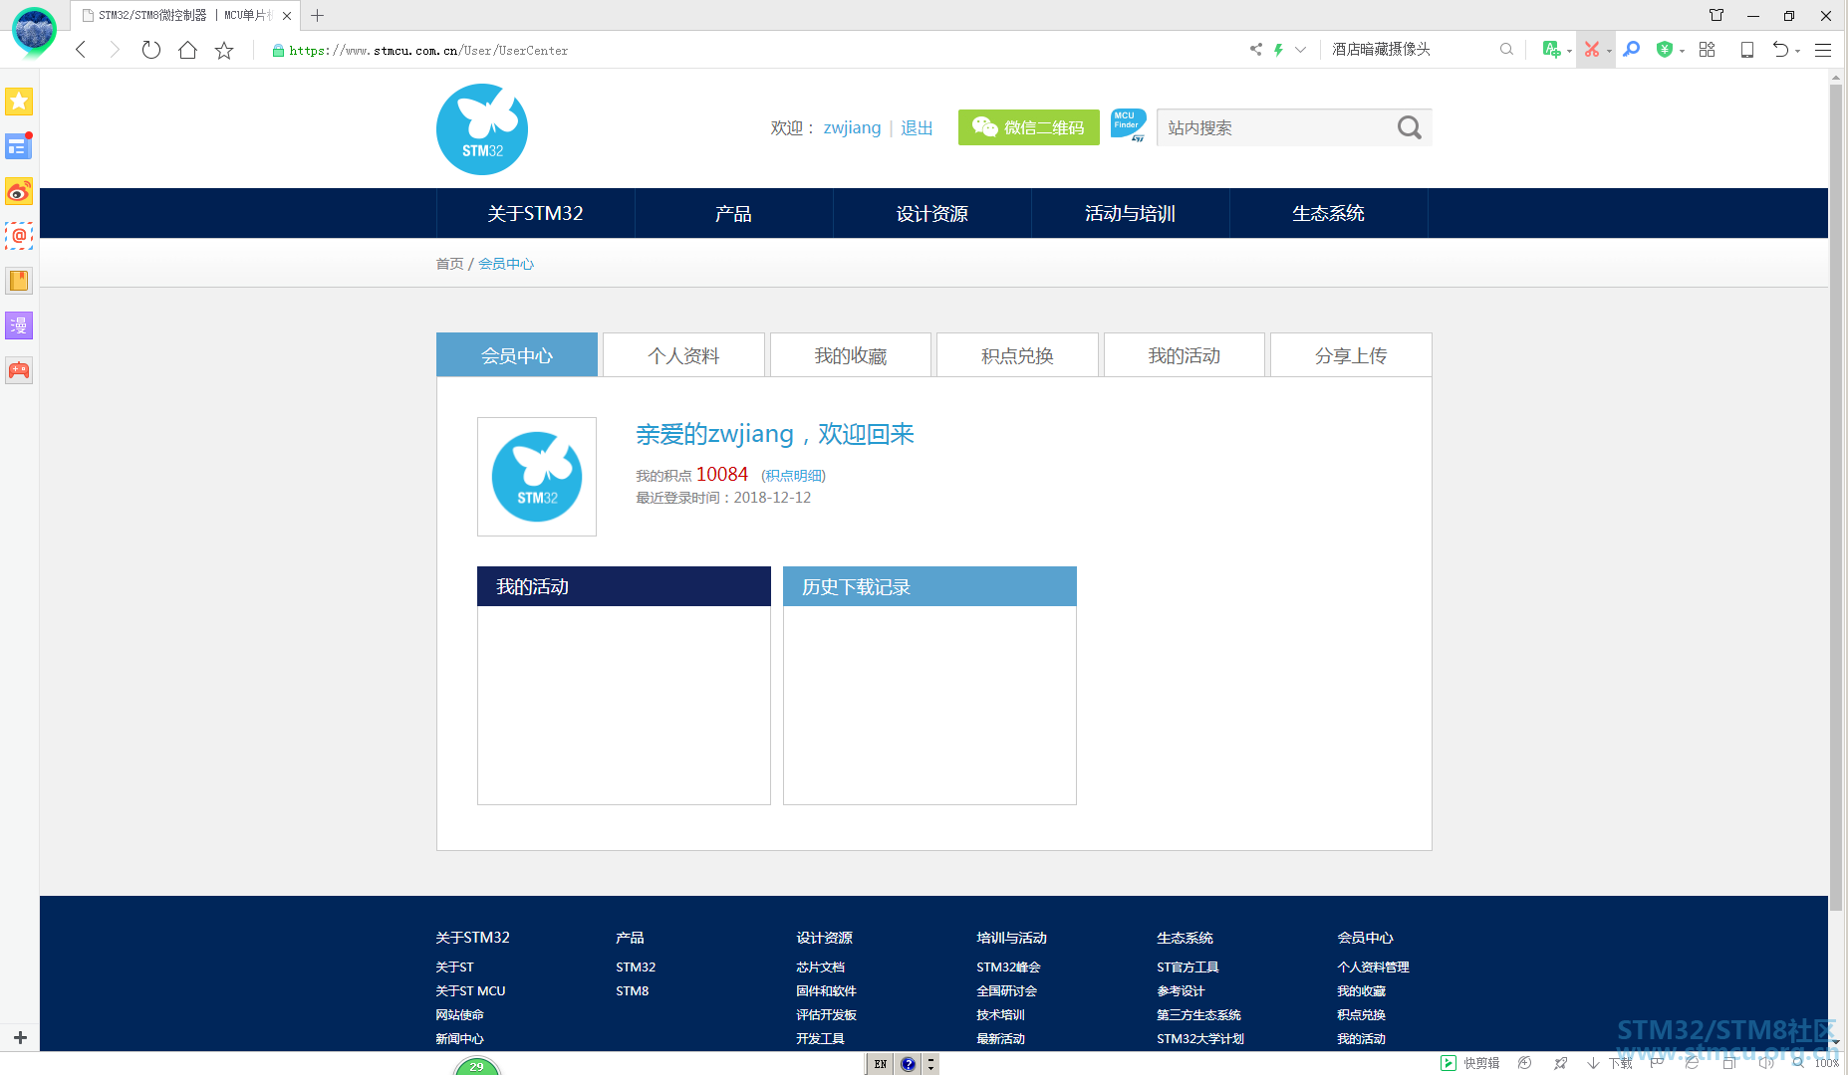Screen dimensions: 1848x1075
Task: Click the MCU Finder icon
Action: (x=1128, y=125)
